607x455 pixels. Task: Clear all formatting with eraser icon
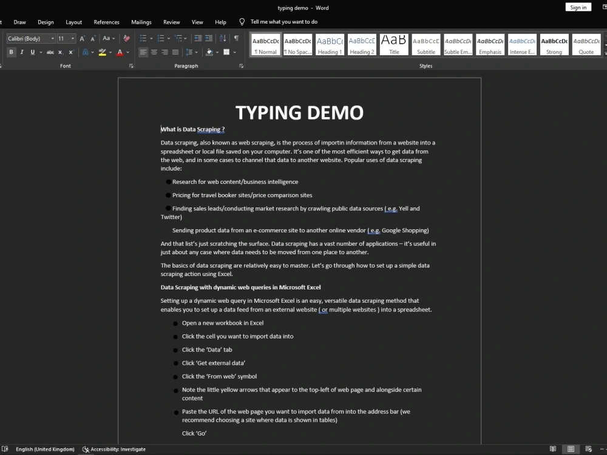(x=127, y=38)
